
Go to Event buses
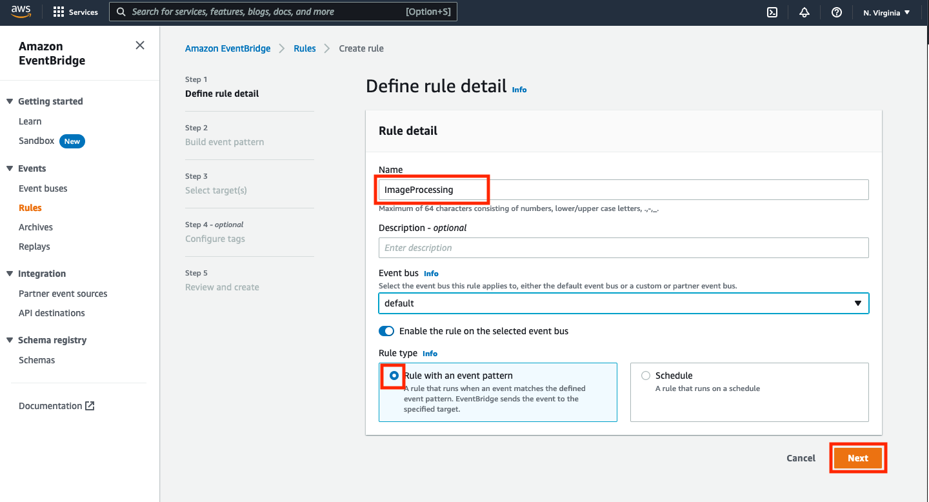coord(43,188)
